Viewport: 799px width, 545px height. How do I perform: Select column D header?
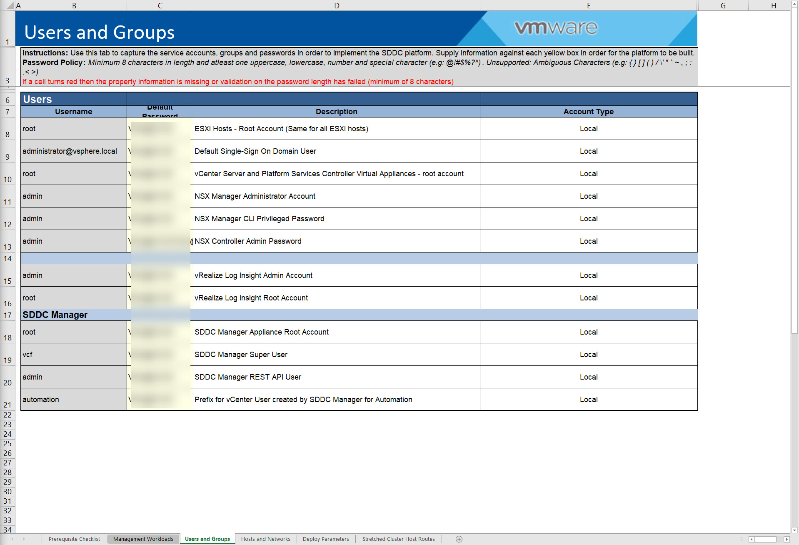(337, 5)
